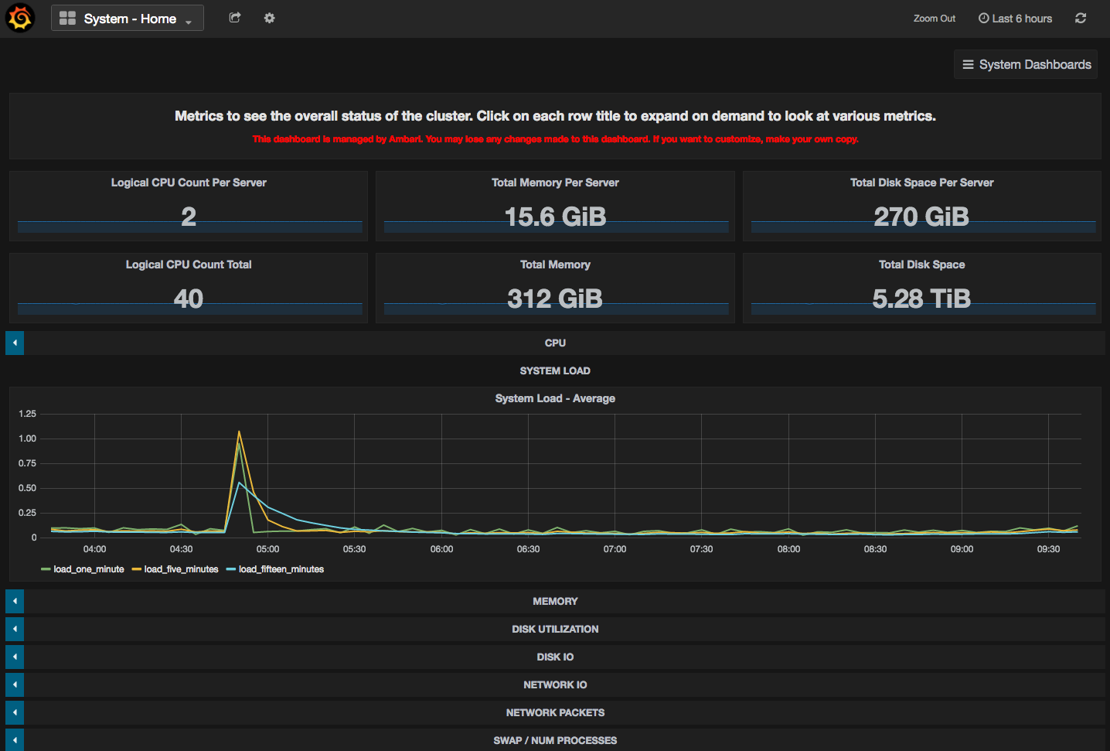Expand the NETWORK IO row arrow
The height and width of the screenshot is (751, 1110).
[x=15, y=684]
